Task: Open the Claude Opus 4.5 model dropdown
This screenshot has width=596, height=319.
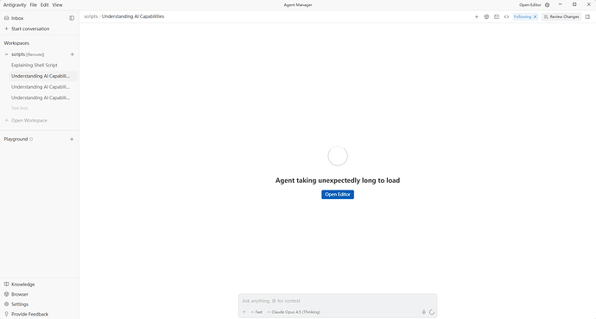Action: pyautogui.click(x=294, y=312)
